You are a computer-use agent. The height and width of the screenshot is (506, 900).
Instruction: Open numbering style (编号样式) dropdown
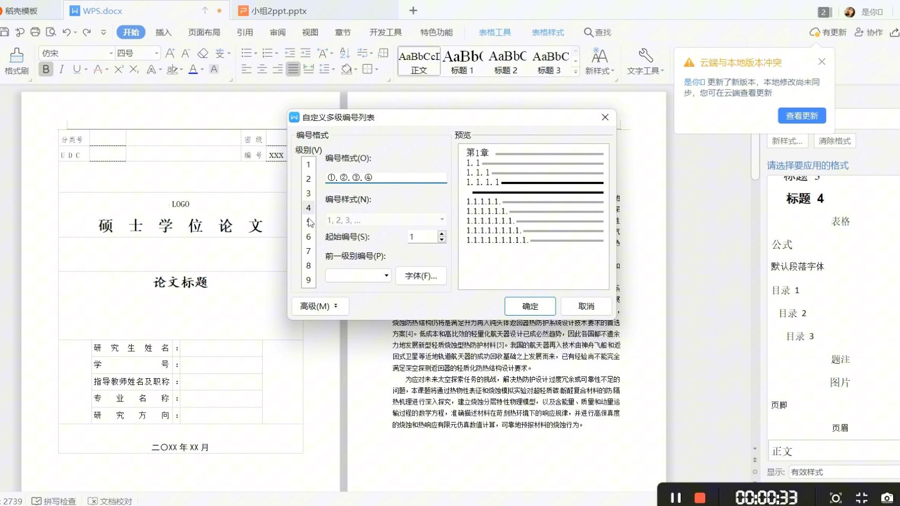pyautogui.click(x=442, y=220)
